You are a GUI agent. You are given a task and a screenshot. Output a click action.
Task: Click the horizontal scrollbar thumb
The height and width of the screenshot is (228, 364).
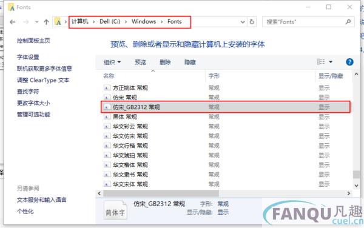(x=161, y=193)
